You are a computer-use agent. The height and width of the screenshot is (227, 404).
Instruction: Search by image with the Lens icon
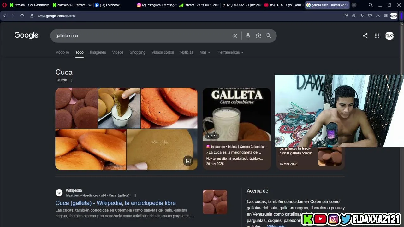(x=258, y=36)
